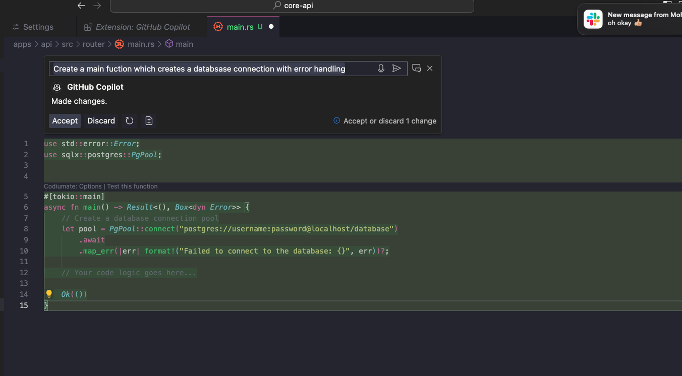The image size is (682, 376).
Task: Click the 'Accept or discard 1 change' text
Action: click(x=390, y=121)
